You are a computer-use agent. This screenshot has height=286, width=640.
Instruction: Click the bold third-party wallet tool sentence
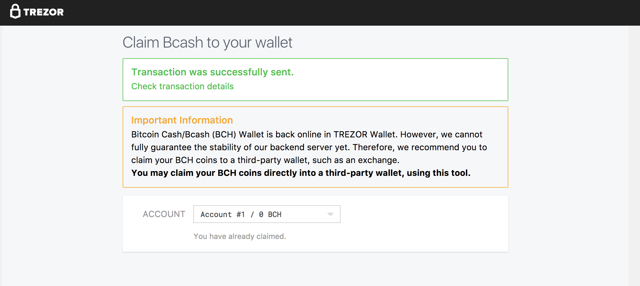[300, 173]
